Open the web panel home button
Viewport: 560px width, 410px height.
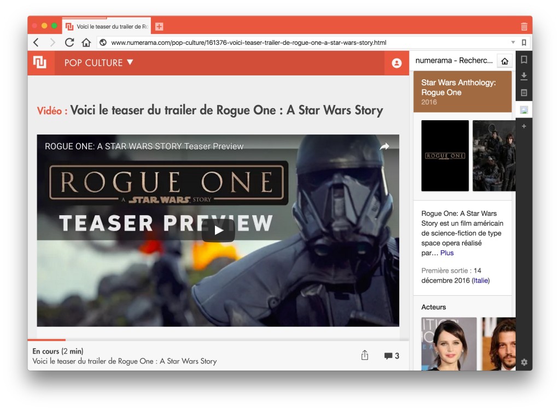click(505, 61)
